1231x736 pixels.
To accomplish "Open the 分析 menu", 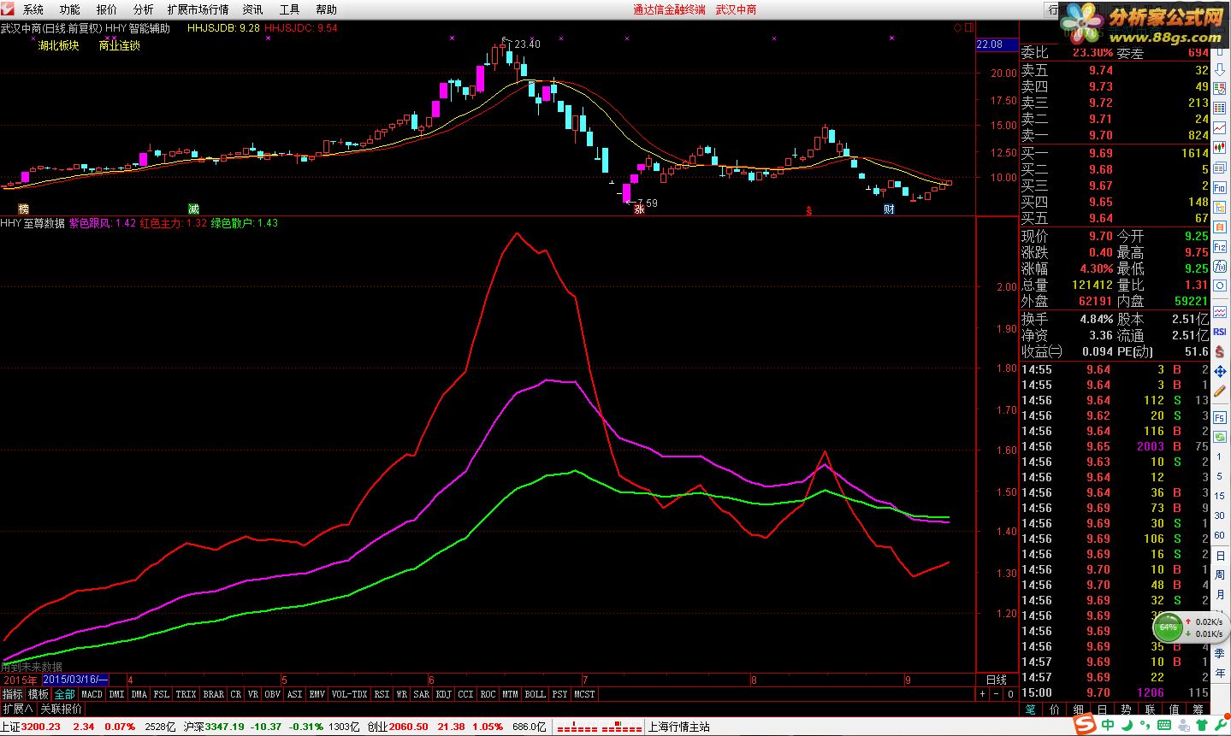I will coord(144,9).
